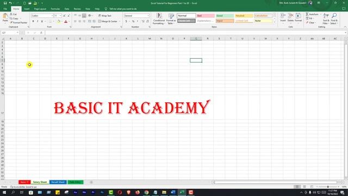Viewport: 348px width, 196px height.
Task: Apply the Good cell style
Action: [x=225, y=16]
